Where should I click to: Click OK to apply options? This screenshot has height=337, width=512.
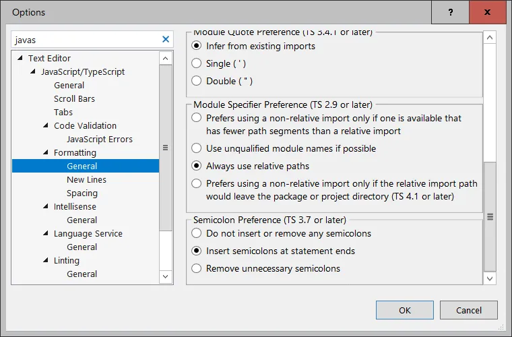click(404, 310)
